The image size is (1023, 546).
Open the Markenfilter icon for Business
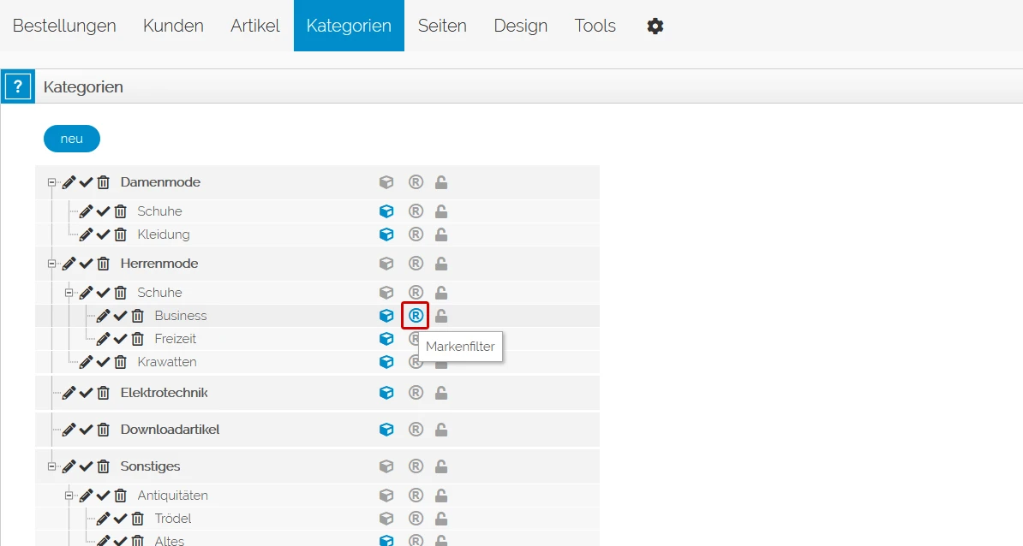[x=416, y=316]
